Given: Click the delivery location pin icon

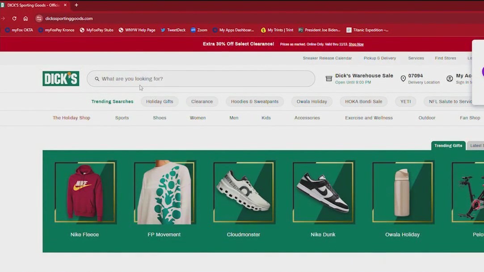Looking at the screenshot, I should (x=403, y=79).
